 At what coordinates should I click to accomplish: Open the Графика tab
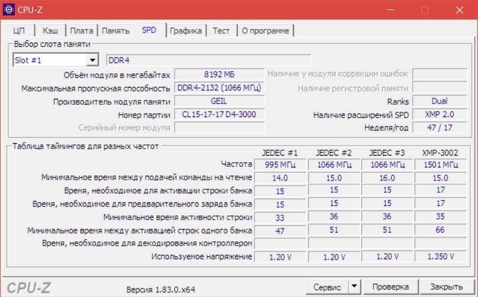coord(186,31)
